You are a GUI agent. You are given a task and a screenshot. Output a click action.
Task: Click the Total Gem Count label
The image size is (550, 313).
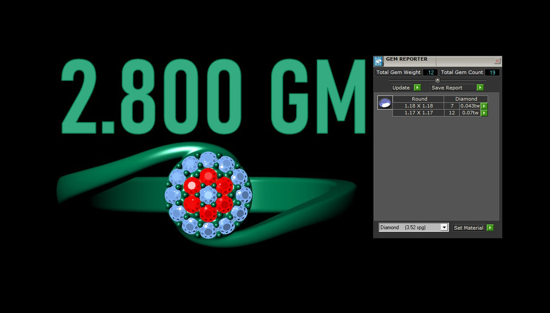(462, 72)
